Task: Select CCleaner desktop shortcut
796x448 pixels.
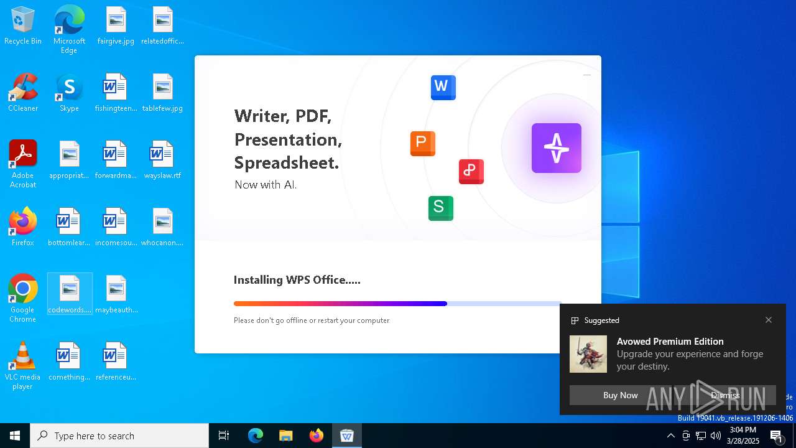Action: [x=23, y=93]
